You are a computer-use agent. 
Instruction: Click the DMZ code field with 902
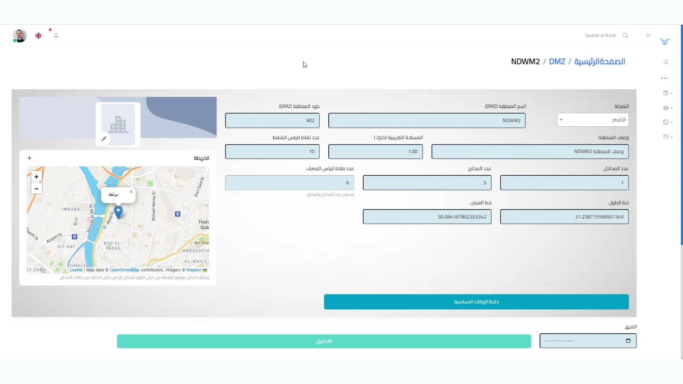[x=272, y=120]
